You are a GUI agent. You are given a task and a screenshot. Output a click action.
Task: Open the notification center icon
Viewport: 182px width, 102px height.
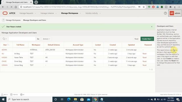pyautogui.click(x=178, y=99)
